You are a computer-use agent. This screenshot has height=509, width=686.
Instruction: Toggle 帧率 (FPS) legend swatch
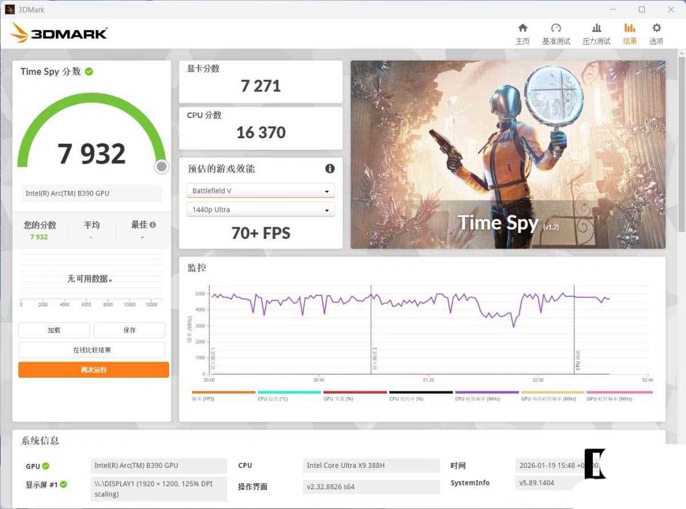click(x=224, y=392)
